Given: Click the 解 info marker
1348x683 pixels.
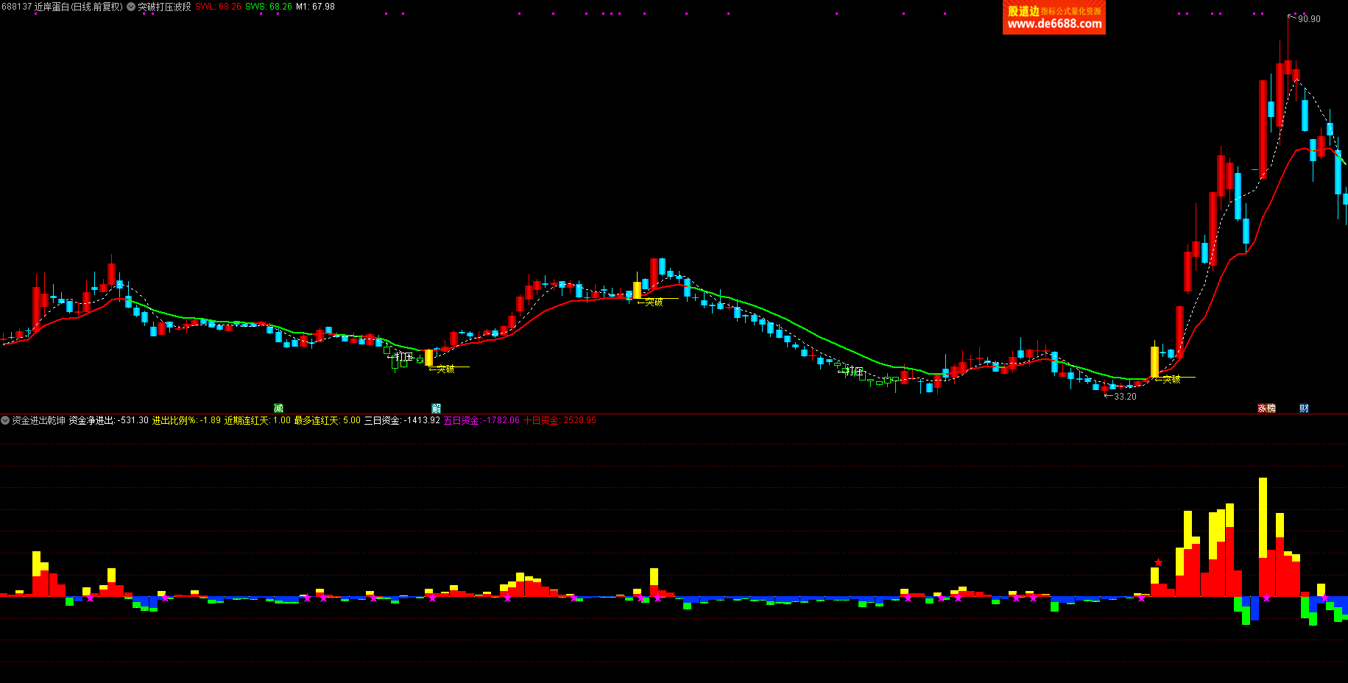Looking at the screenshot, I should [x=436, y=408].
